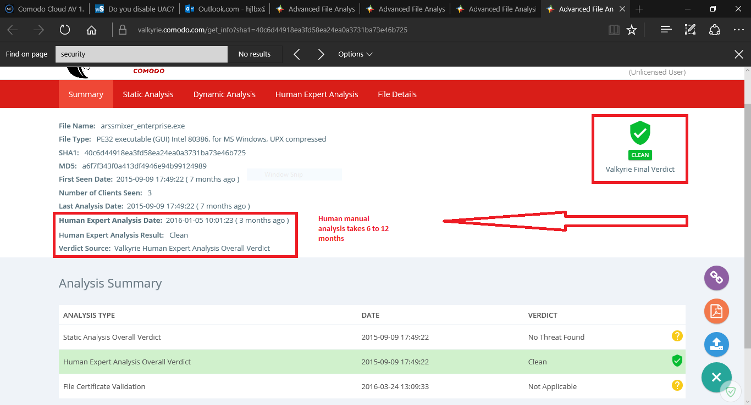The height and width of the screenshot is (405, 751).
Task: Click the Unlicensed User label
Action: (x=657, y=72)
